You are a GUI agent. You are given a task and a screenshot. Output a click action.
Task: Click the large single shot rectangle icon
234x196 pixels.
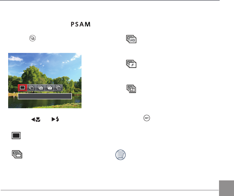[16, 136]
